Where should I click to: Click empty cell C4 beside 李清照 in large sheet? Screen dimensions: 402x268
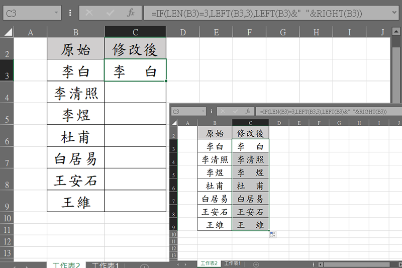[x=135, y=92]
